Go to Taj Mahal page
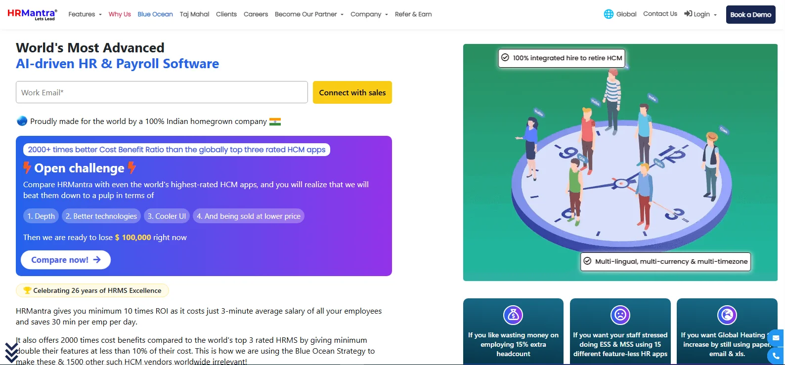Viewport: 785px width, 365px height. (194, 14)
